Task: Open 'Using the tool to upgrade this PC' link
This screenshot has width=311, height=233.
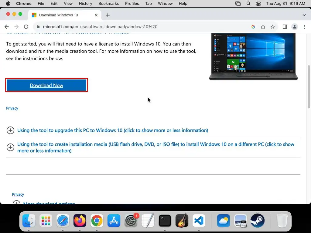Action: 113,130
